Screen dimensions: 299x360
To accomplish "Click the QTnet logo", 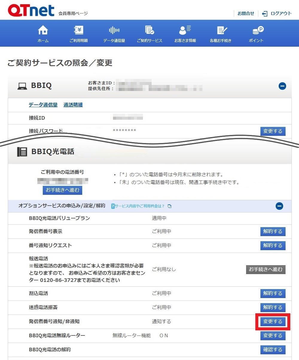I will coord(31,10).
